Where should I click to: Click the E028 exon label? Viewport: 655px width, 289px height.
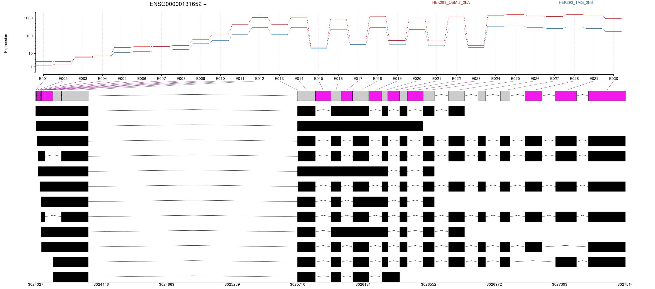click(574, 79)
